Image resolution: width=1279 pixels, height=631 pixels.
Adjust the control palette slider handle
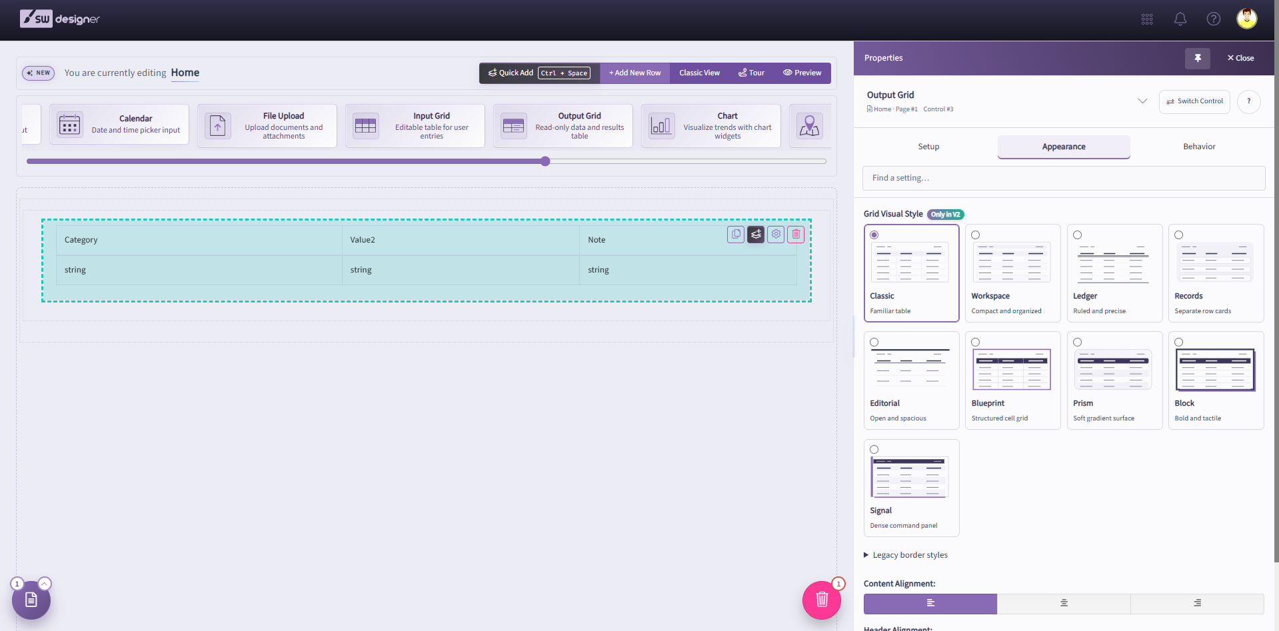tap(545, 161)
